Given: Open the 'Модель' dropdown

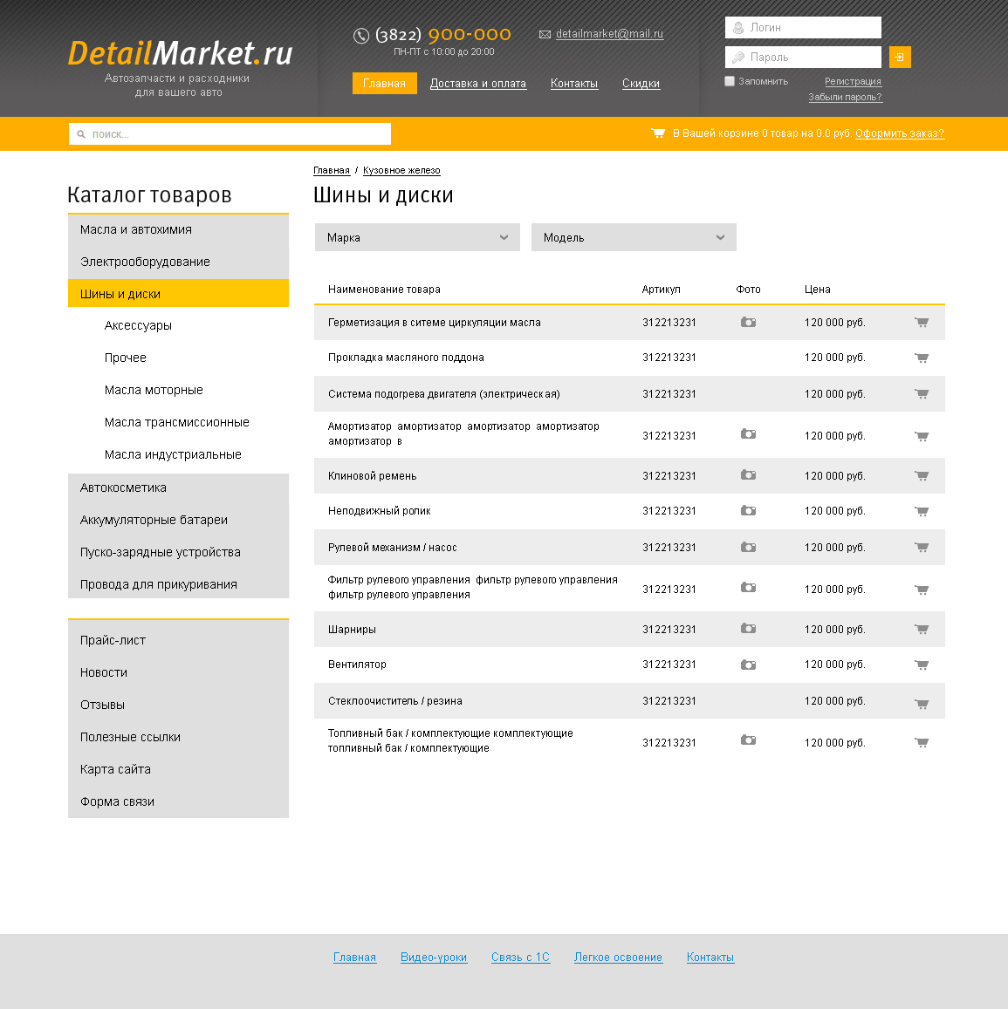Looking at the screenshot, I should tap(634, 236).
